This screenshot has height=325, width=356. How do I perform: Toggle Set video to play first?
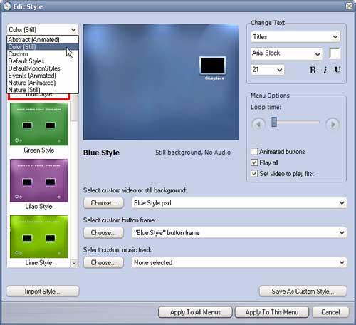tap(254, 174)
